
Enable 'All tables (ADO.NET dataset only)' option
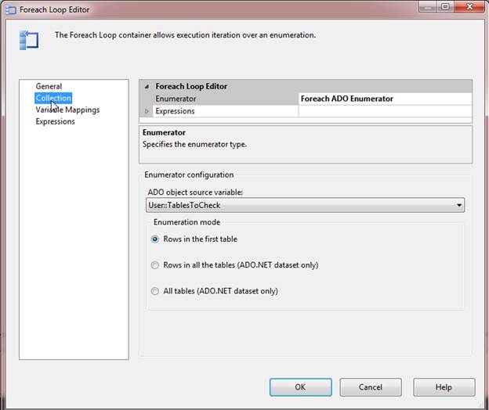(x=155, y=291)
